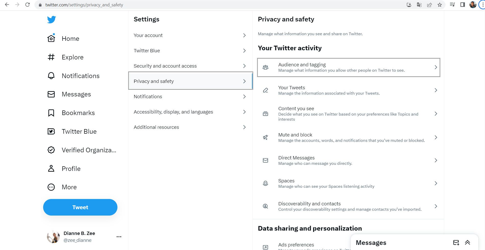Click the More options ellipsis icon
Screen dimensions: 485x250
(x=51, y=187)
